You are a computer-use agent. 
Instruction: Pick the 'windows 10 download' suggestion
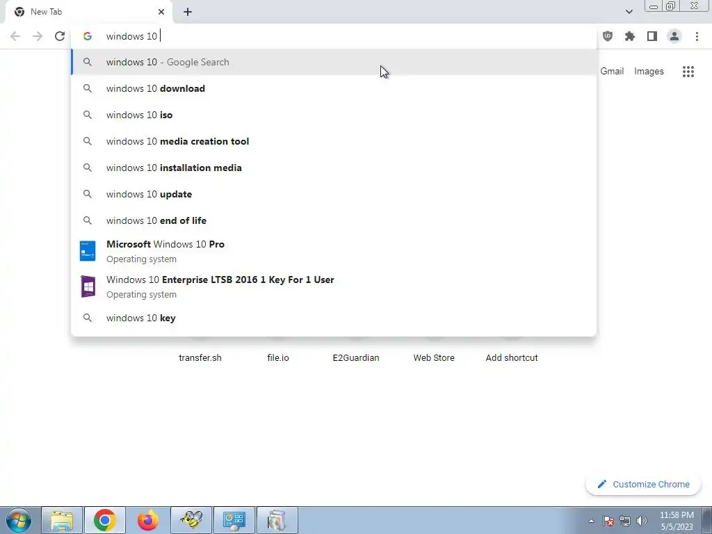tap(334, 88)
